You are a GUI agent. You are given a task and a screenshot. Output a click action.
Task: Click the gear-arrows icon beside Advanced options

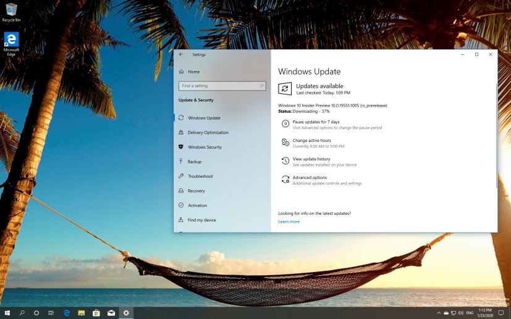[285, 180]
